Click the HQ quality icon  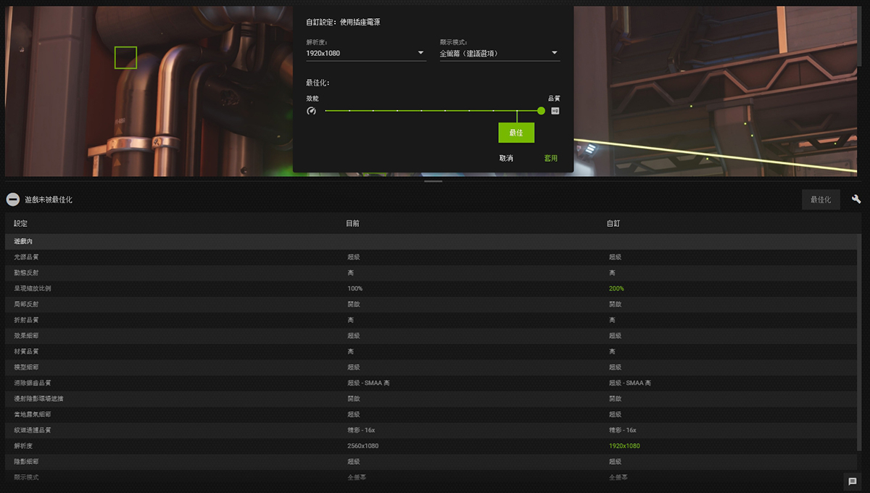point(555,111)
